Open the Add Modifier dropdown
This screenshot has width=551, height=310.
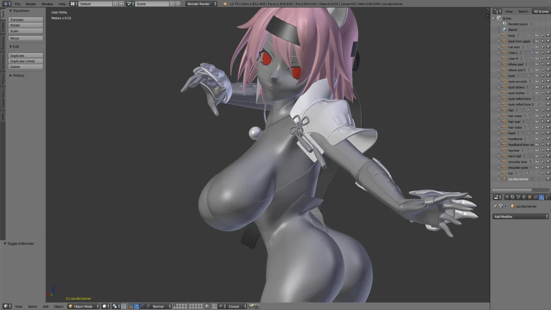[521, 217]
